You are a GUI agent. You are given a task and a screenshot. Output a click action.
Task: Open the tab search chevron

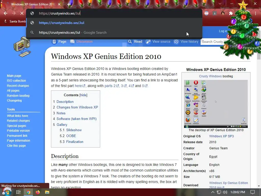[x=220, y=4]
